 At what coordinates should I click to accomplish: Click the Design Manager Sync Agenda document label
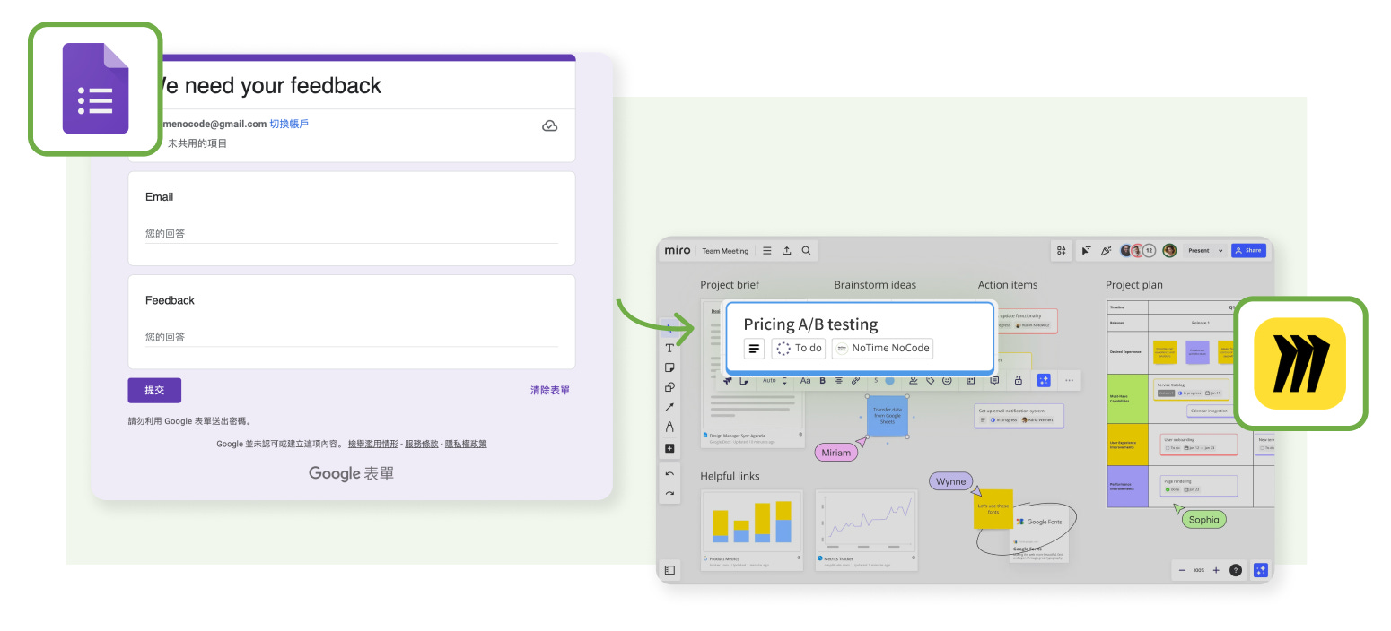(736, 435)
